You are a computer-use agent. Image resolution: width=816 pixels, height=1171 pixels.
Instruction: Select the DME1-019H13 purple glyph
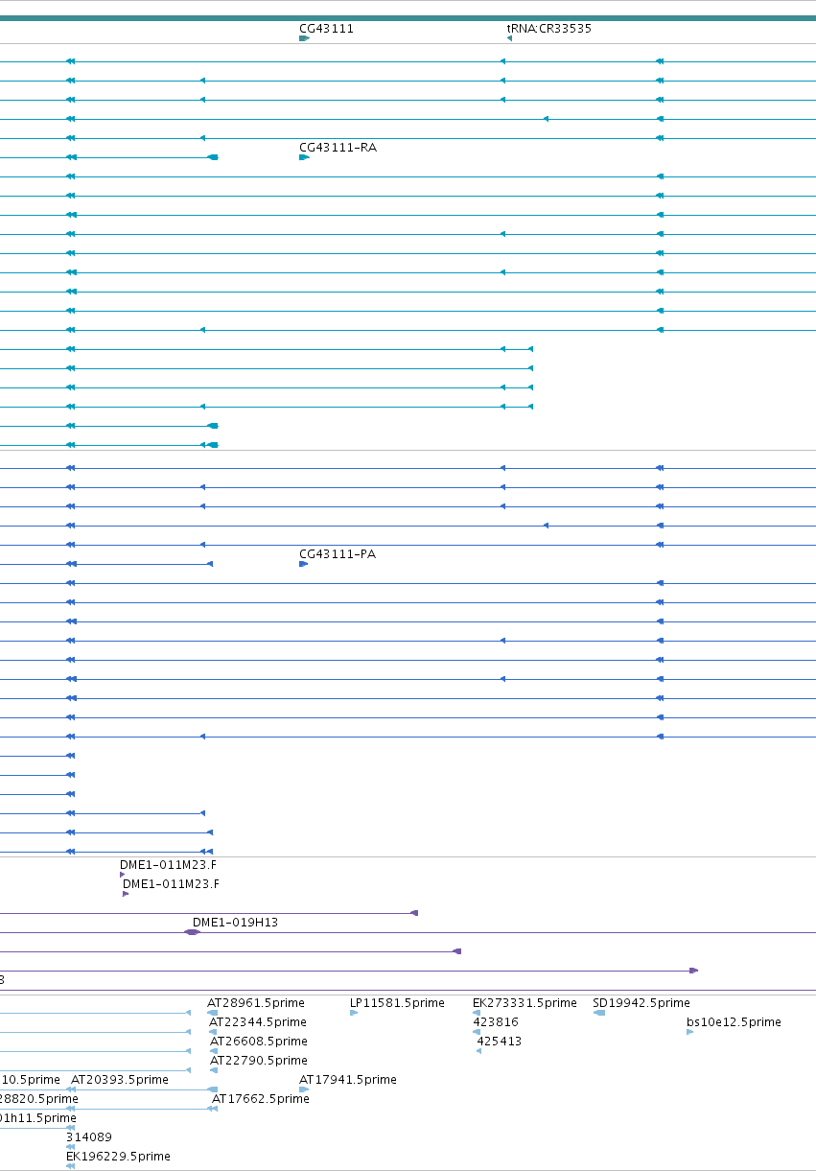193,932
